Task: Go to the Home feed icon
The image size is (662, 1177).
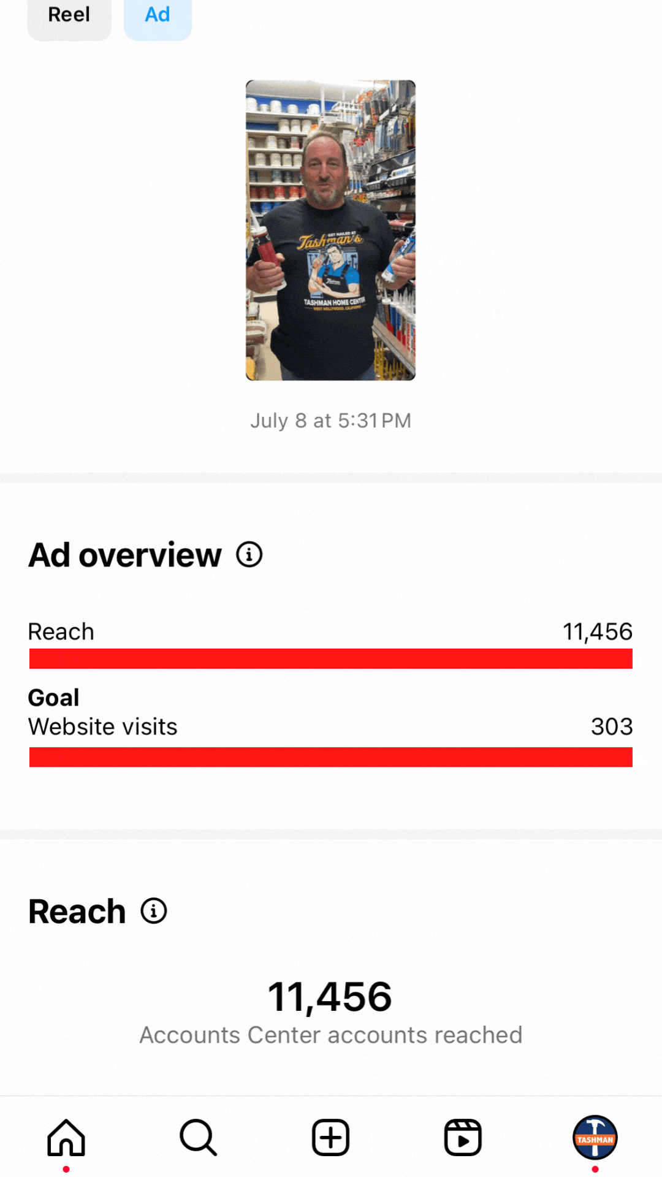Action: pyautogui.click(x=66, y=1138)
